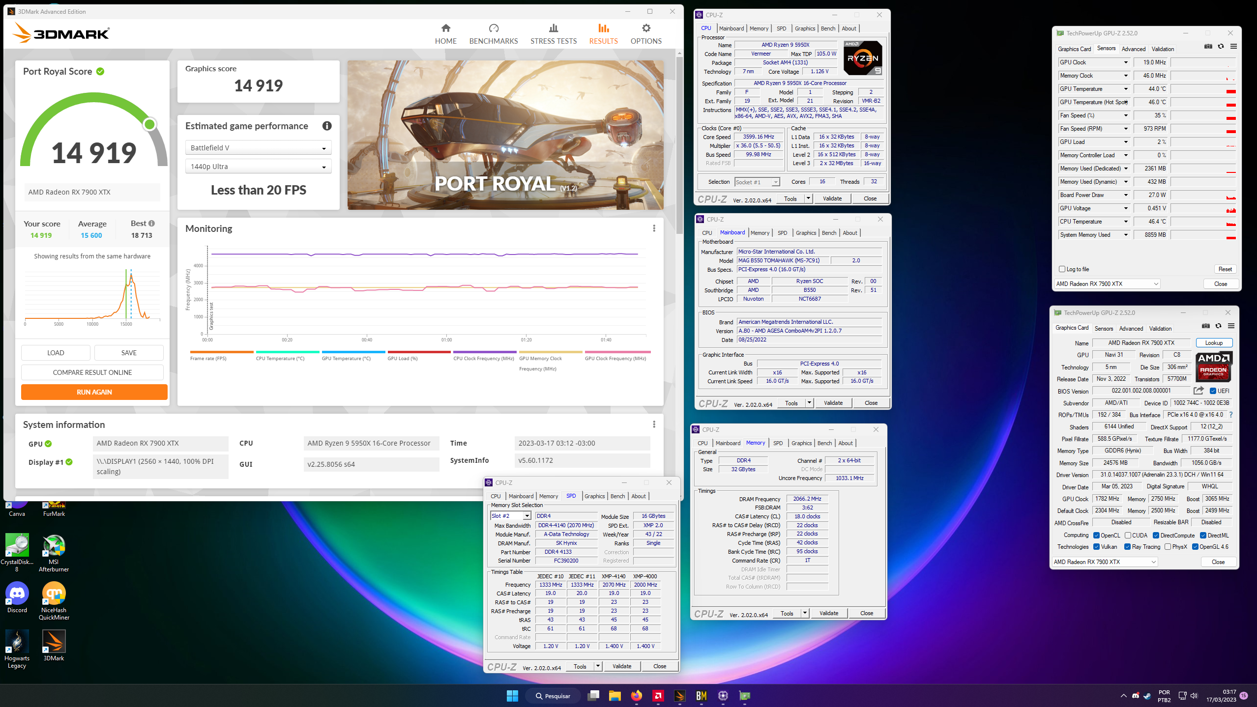Enable the Log to file checkbox in GPU-Z
The width and height of the screenshot is (1257, 707).
[x=1062, y=269]
